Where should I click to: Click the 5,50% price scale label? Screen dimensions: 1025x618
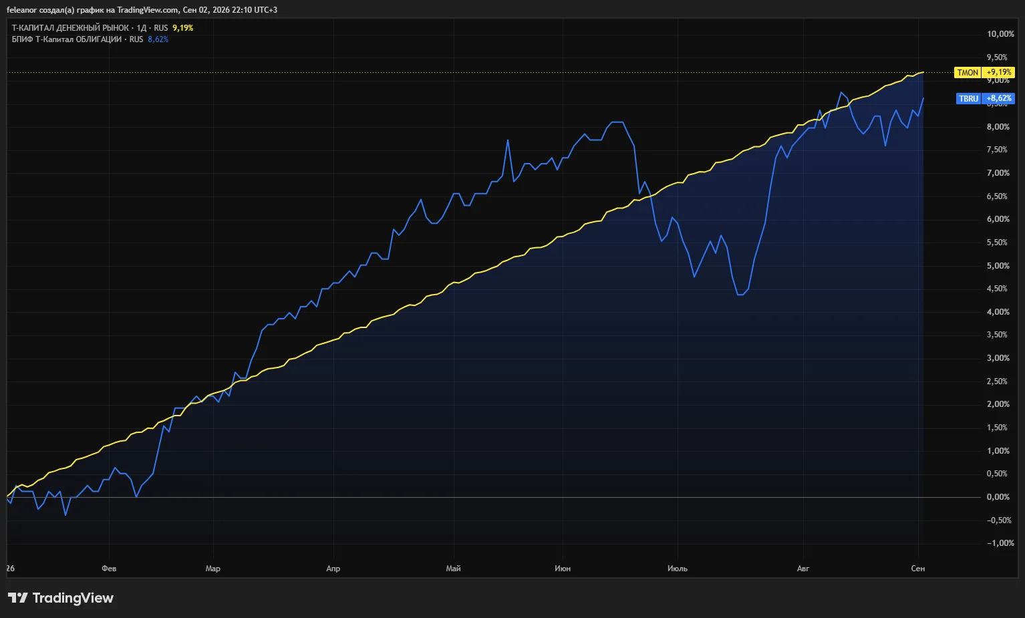coord(997,243)
